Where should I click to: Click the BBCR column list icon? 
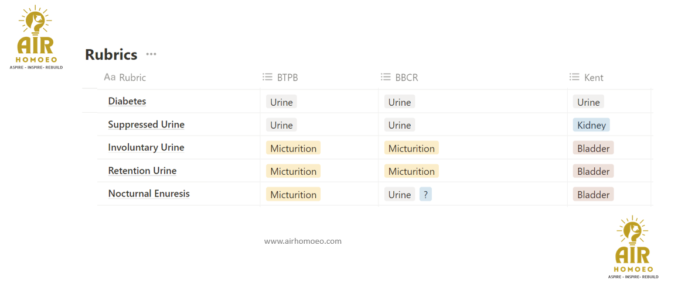tap(386, 77)
